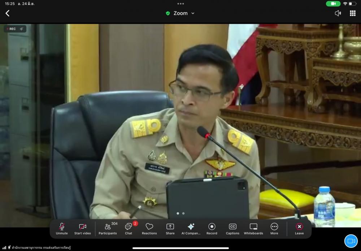Share your screen
This screenshot has height=251, width=361.
click(x=170, y=229)
